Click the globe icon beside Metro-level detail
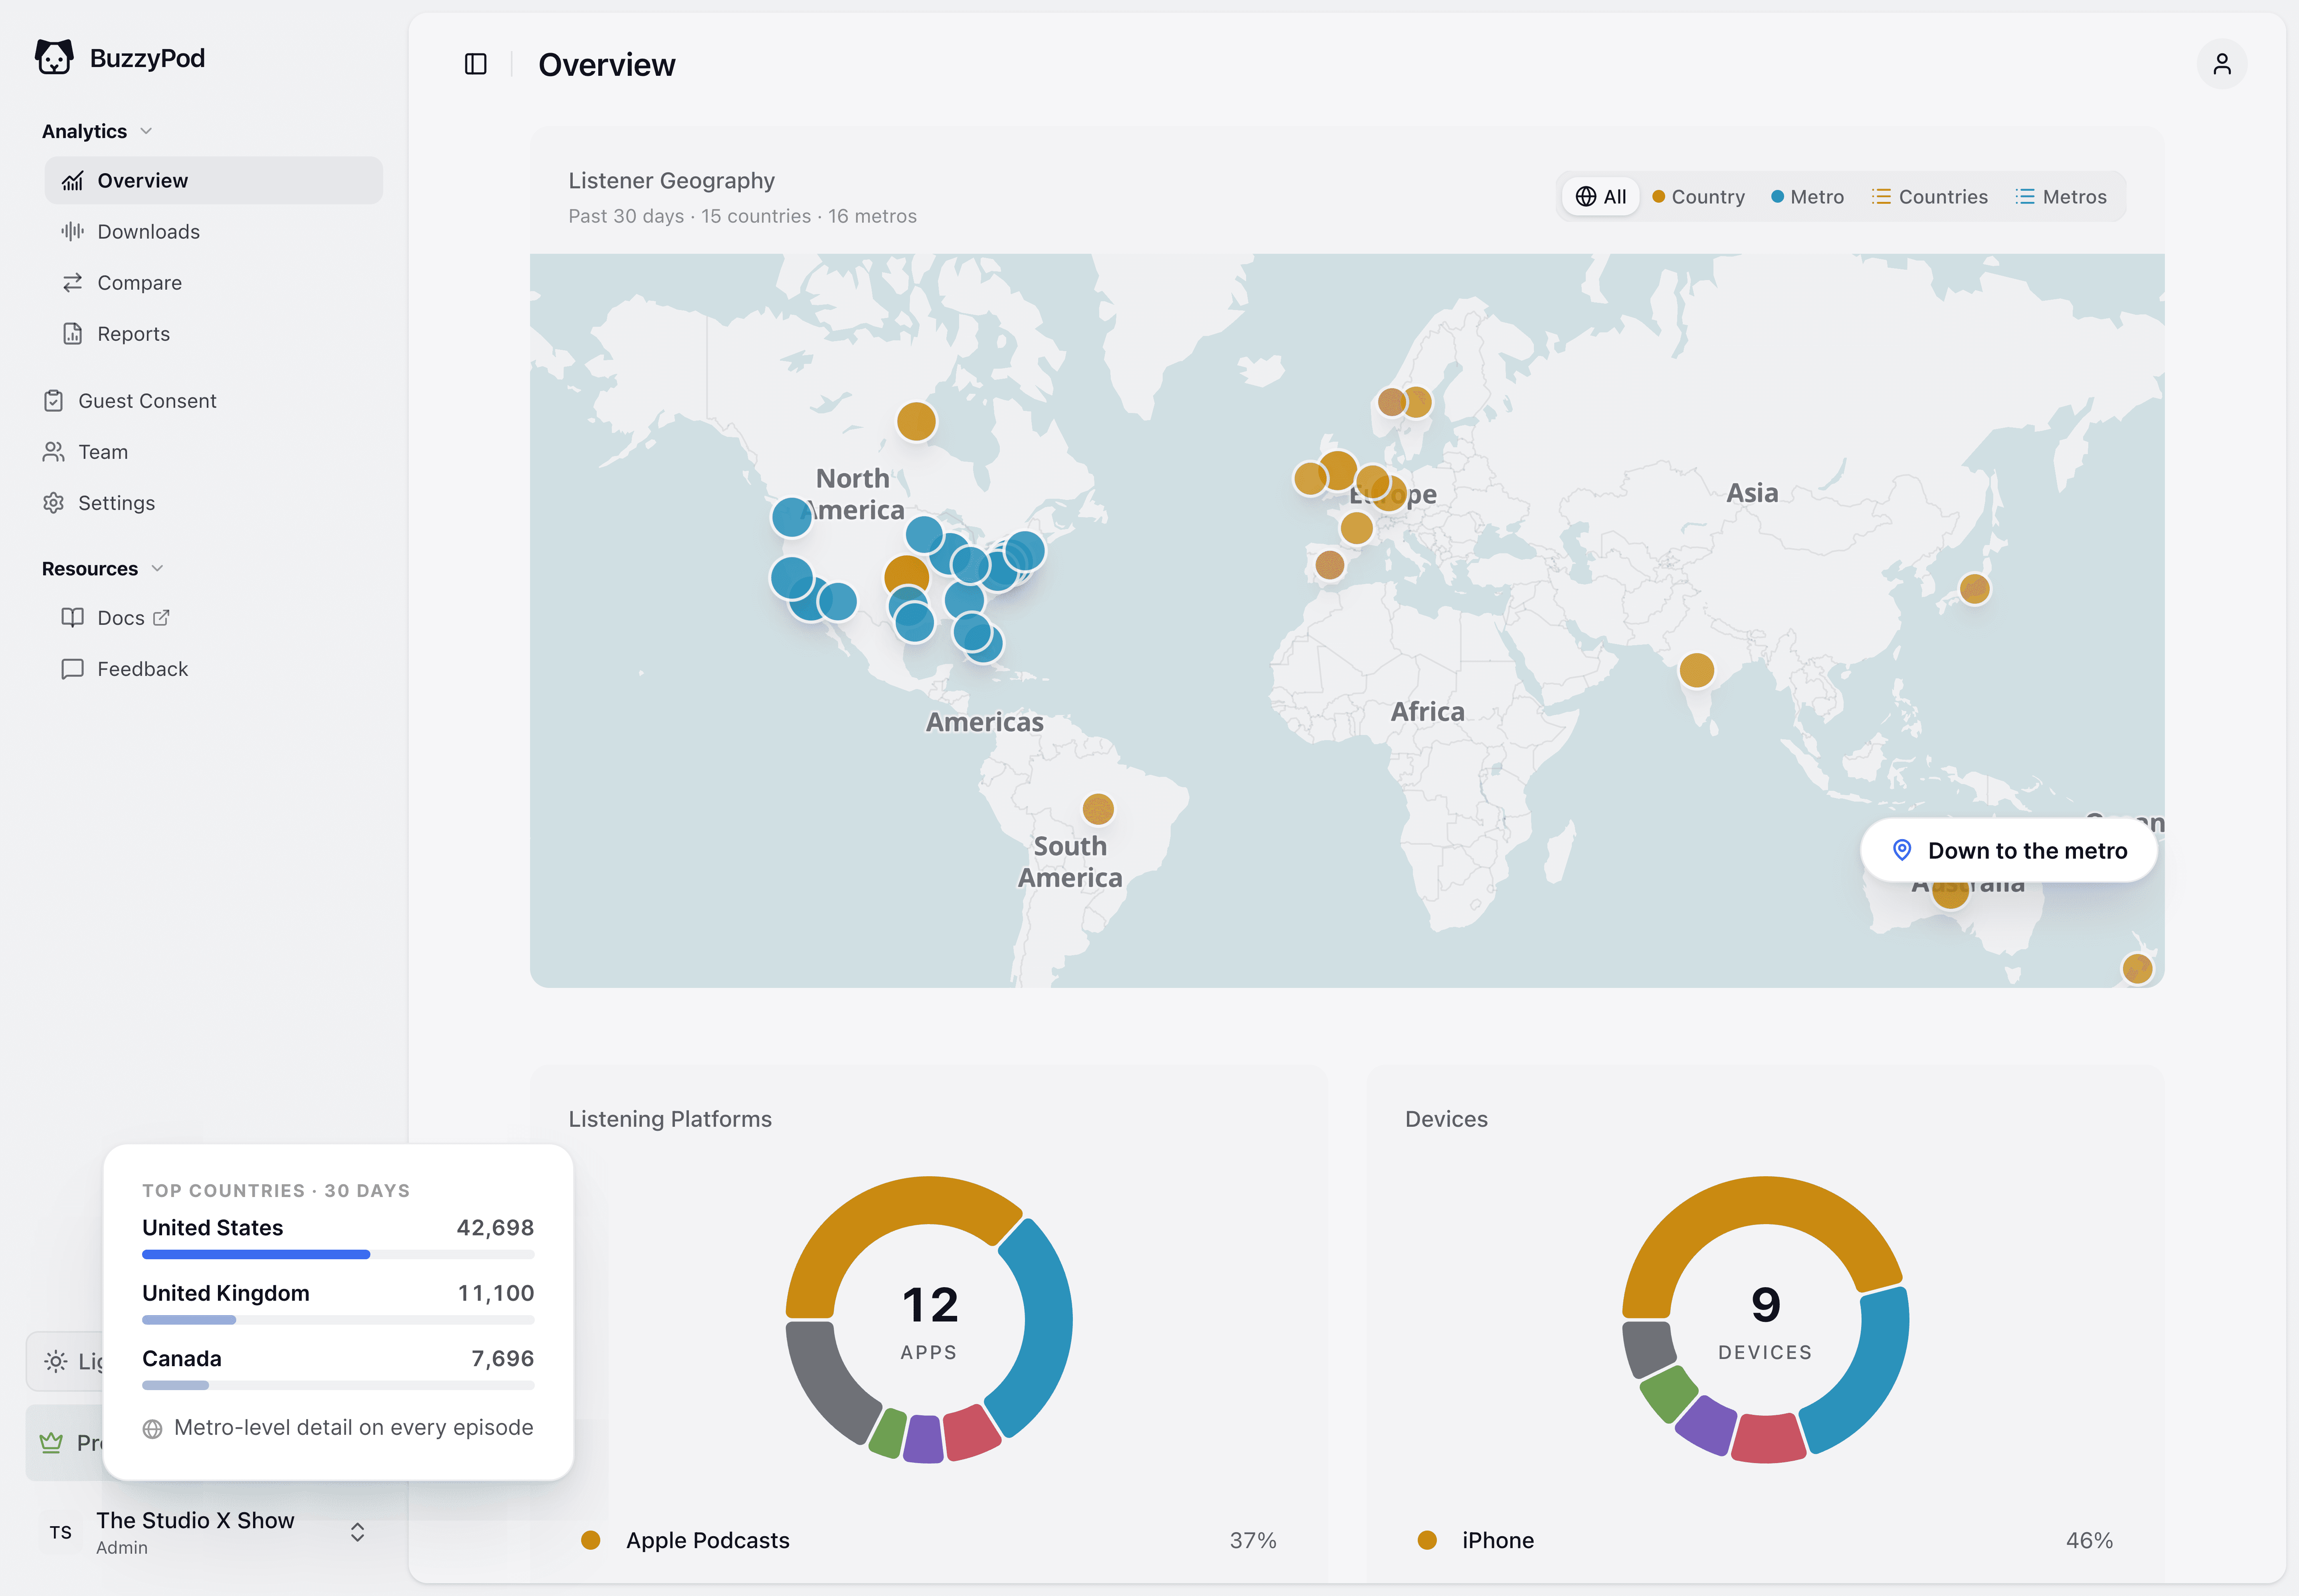Image resolution: width=2299 pixels, height=1596 pixels. (152, 1429)
